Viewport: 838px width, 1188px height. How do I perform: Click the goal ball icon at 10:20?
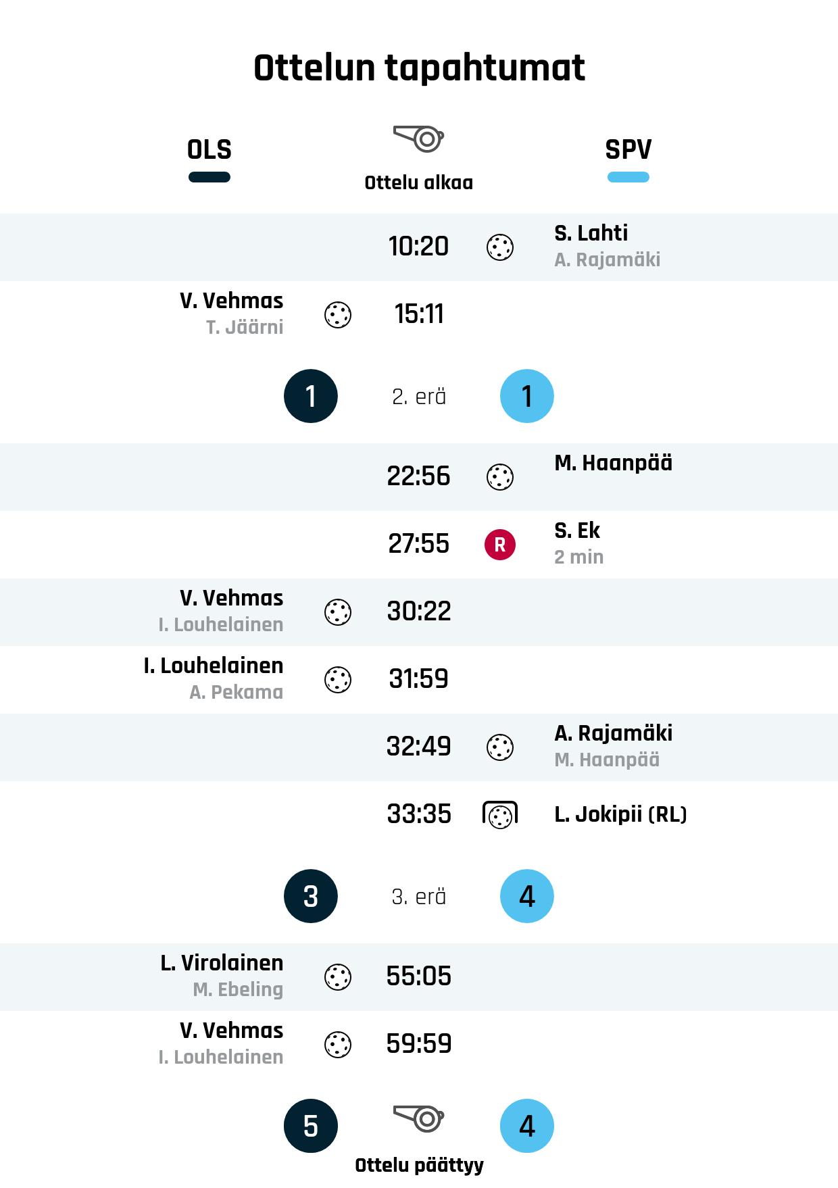(500, 247)
